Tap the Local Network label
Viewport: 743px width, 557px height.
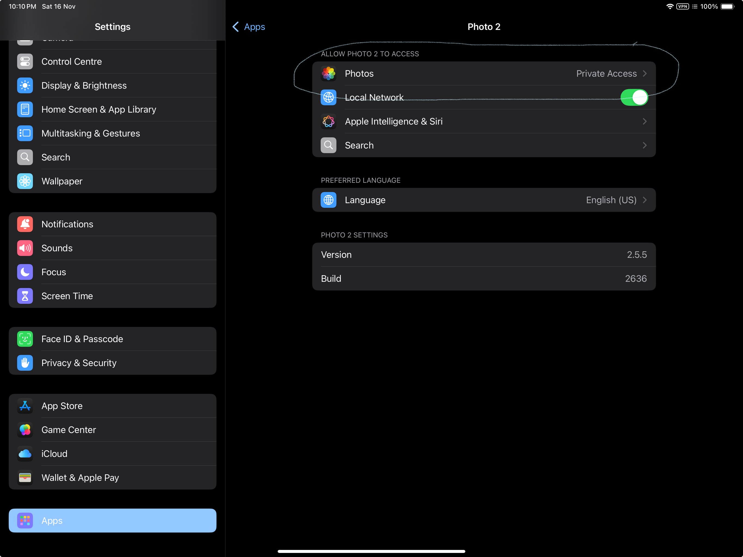[x=374, y=97]
